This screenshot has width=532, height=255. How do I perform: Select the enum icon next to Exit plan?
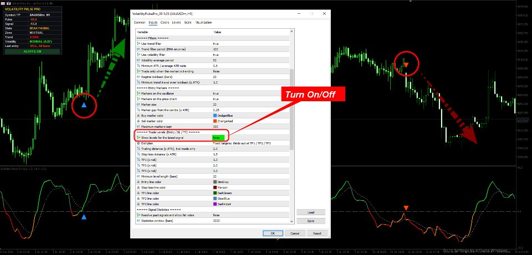coord(139,143)
